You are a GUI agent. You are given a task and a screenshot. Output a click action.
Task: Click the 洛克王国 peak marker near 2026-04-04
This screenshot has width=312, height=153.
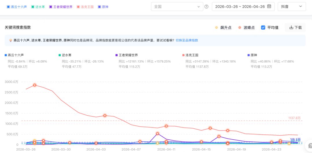[x=105, y=116]
